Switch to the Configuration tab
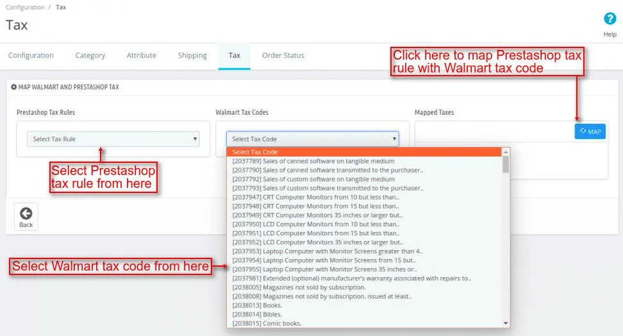623x336 pixels. click(x=31, y=55)
